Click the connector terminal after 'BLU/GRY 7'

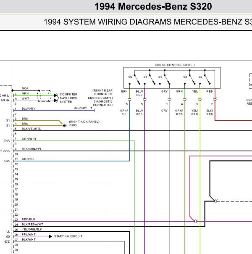click(x=94, y=111)
